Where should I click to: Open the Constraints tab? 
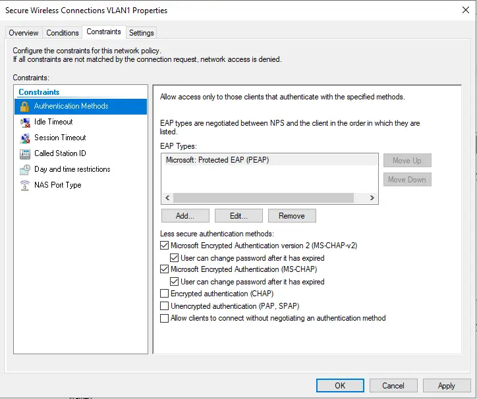[x=103, y=32]
